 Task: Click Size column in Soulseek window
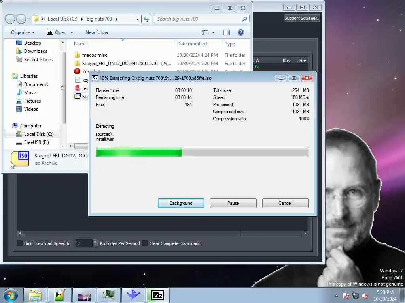point(302,60)
